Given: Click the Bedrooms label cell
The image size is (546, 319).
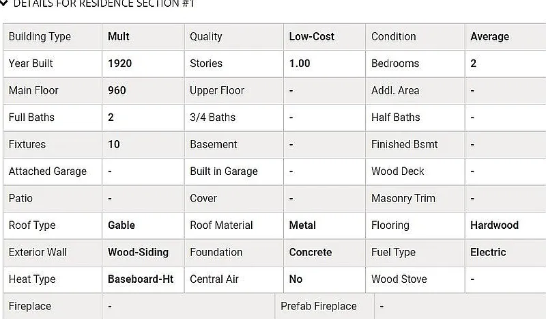Looking at the screenshot, I should click(415, 64).
